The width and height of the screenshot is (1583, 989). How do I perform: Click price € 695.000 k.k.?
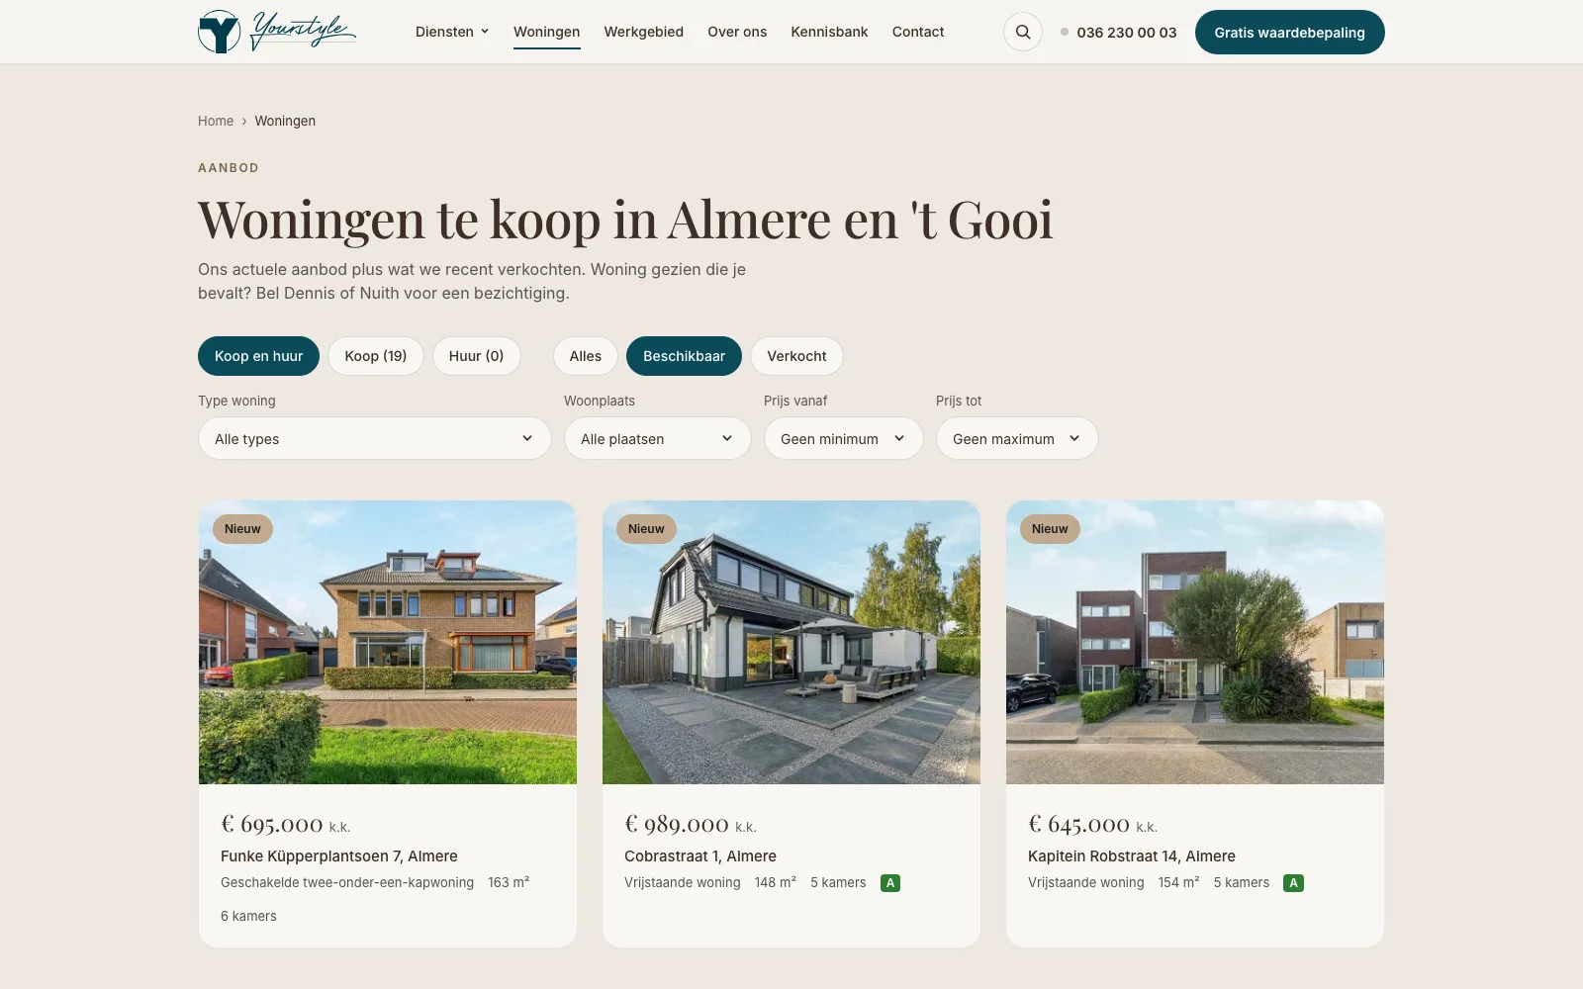286,824
